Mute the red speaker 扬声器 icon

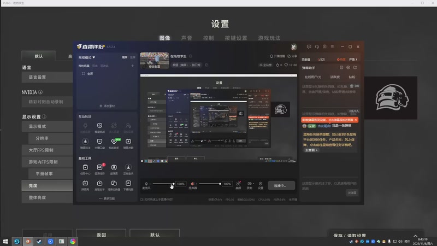(x=192, y=184)
